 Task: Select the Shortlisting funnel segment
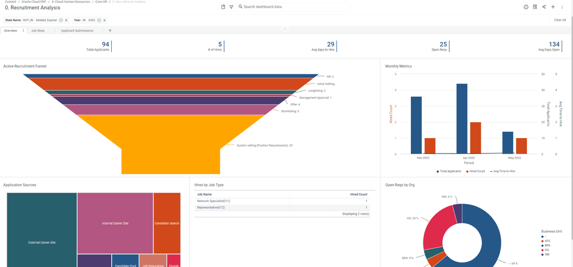click(x=171, y=109)
